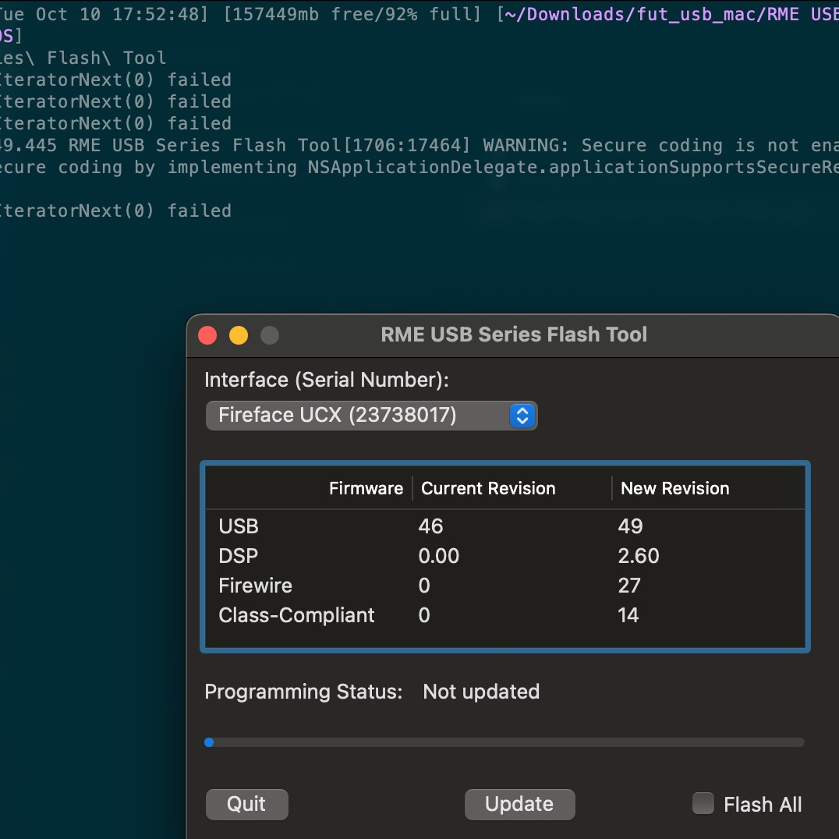Enable the Flash All checkbox
The height and width of the screenshot is (839, 839).
tap(703, 804)
